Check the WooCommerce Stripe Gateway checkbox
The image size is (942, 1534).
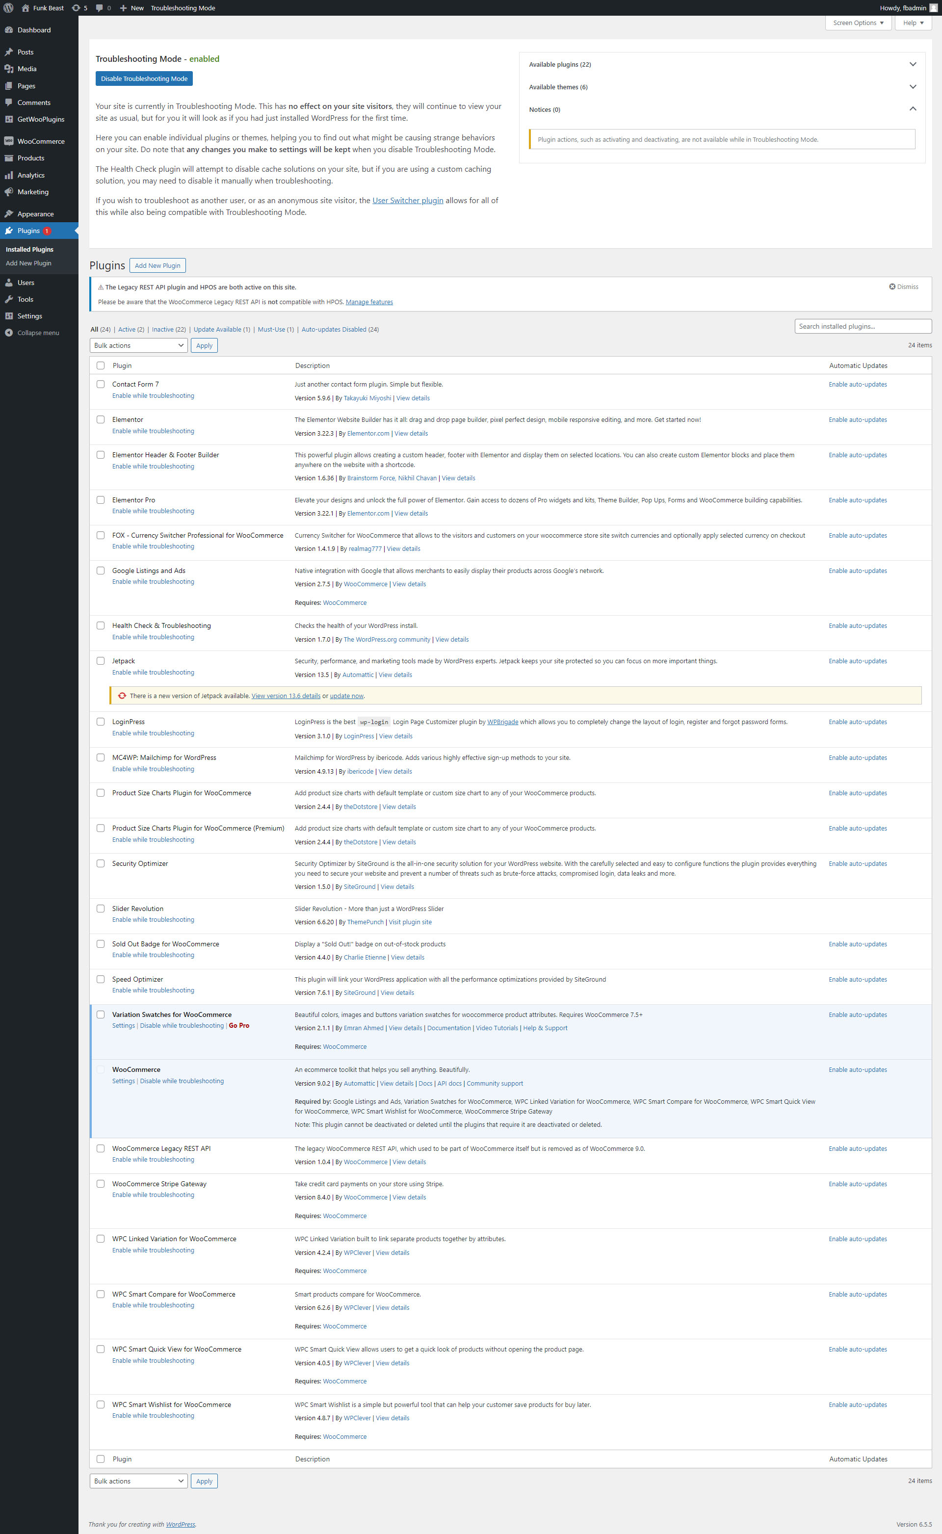100,1184
